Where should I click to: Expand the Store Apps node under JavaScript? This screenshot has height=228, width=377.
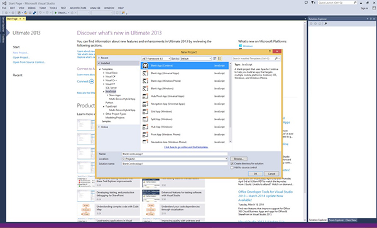click(107, 95)
